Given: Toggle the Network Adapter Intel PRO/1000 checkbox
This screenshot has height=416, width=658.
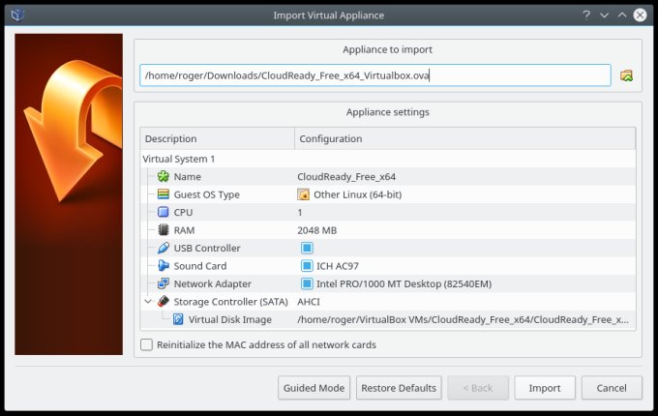Looking at the screenshot, I should 307,283.
